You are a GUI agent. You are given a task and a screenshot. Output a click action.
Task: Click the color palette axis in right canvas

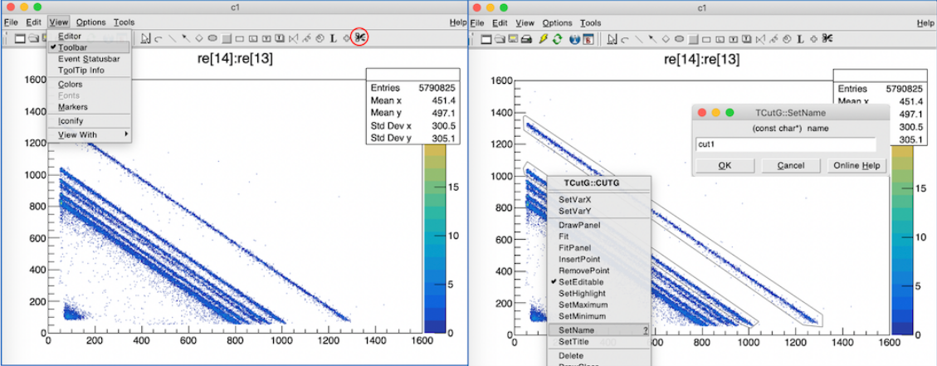click(902, 239)
